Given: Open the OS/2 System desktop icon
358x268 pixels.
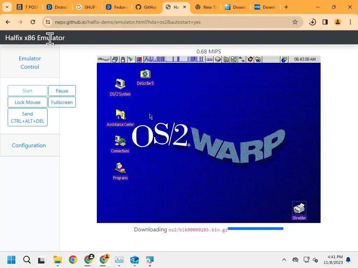Looking at the screenshot, I should point(120,88).
